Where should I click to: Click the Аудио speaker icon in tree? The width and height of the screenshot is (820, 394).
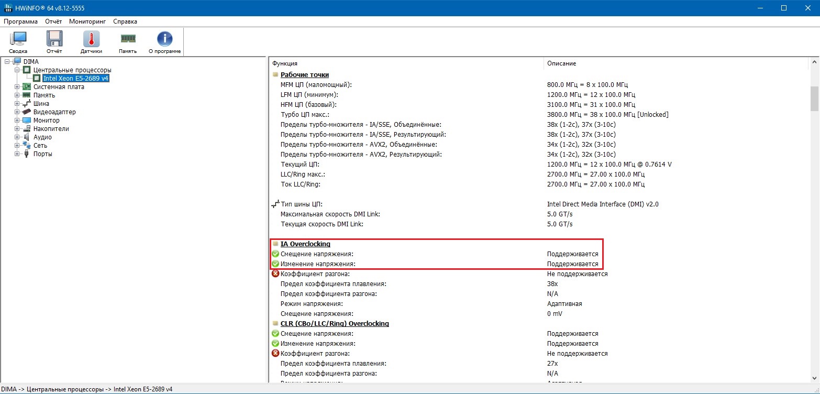(27, 137)
